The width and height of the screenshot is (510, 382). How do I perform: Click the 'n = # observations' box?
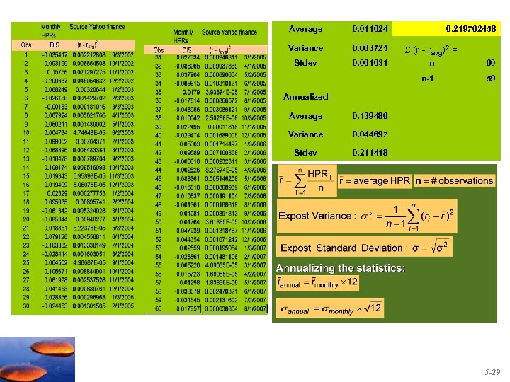click(x=454, y=180)
